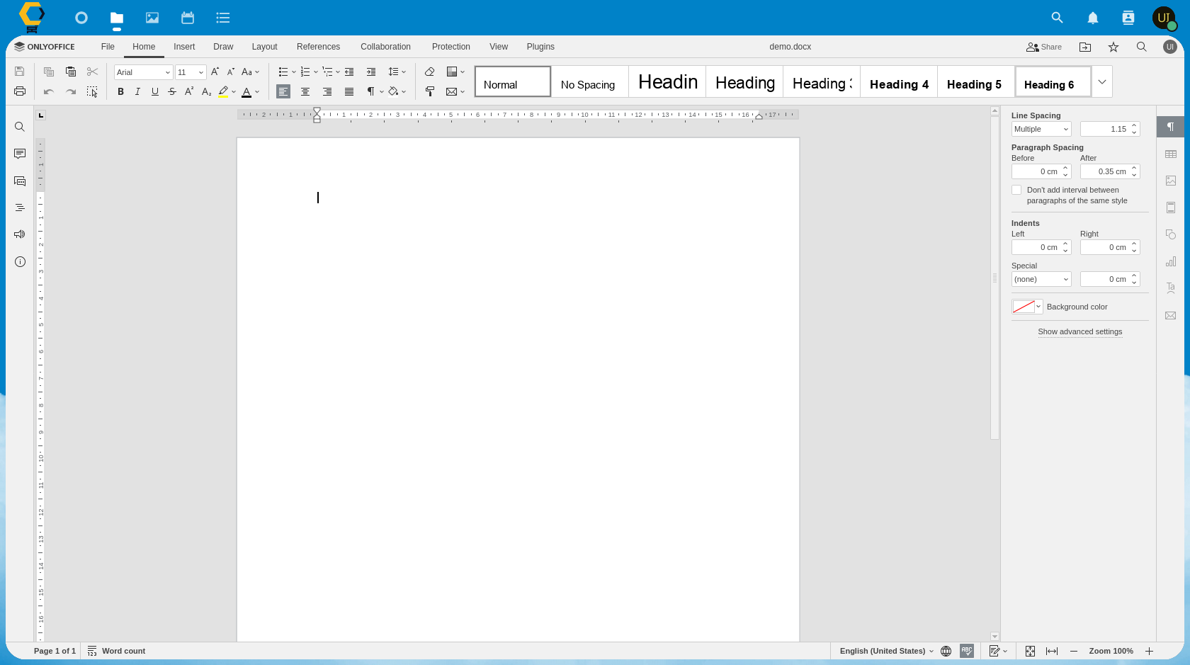Expand the bullets list dropdown

click(294, 72)
